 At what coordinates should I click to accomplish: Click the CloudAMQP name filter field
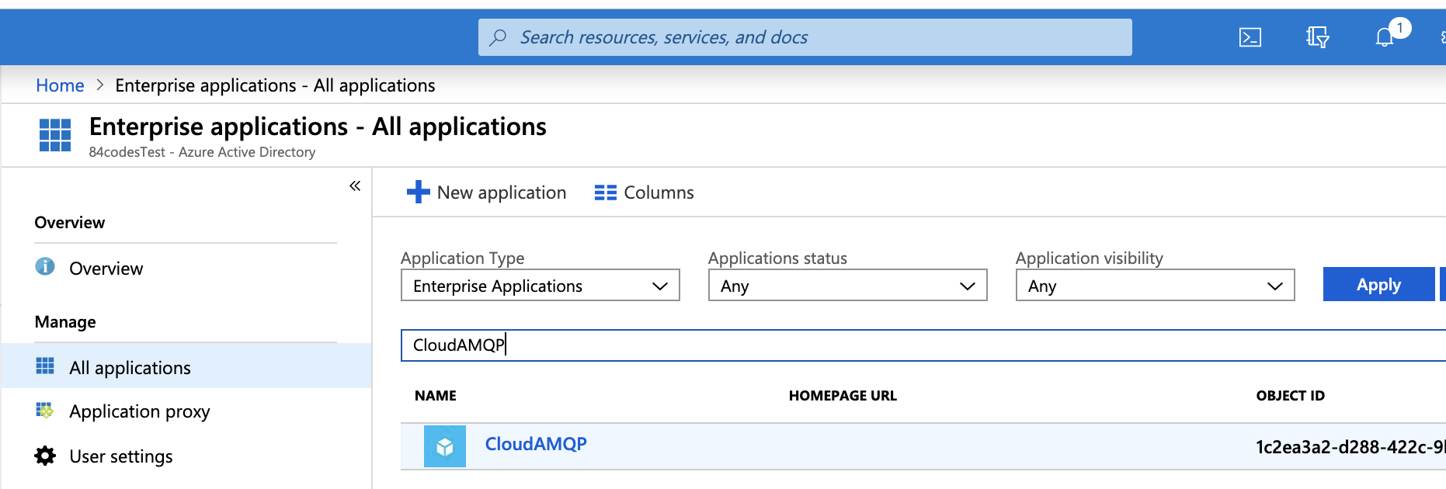click(x=923, y=345)
